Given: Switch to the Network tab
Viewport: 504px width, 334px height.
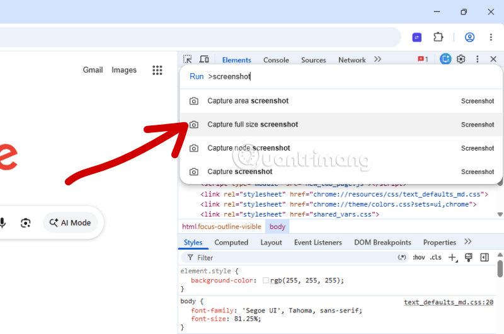Looking at the screenshot, I should (x=352, y=60).
